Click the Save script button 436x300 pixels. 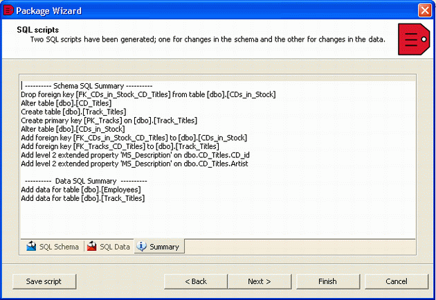click(44, 281)
